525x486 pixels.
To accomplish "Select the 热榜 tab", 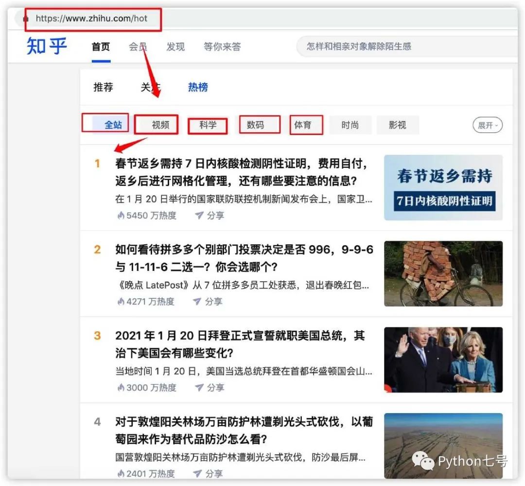I will click(198, 87).
